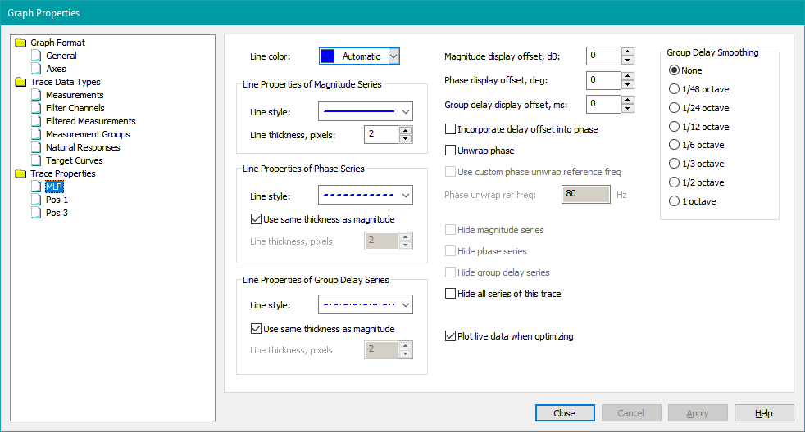The image size is (805, 432).
Task: Choose 1/3 octave smoothing
Action: (674, 164)
